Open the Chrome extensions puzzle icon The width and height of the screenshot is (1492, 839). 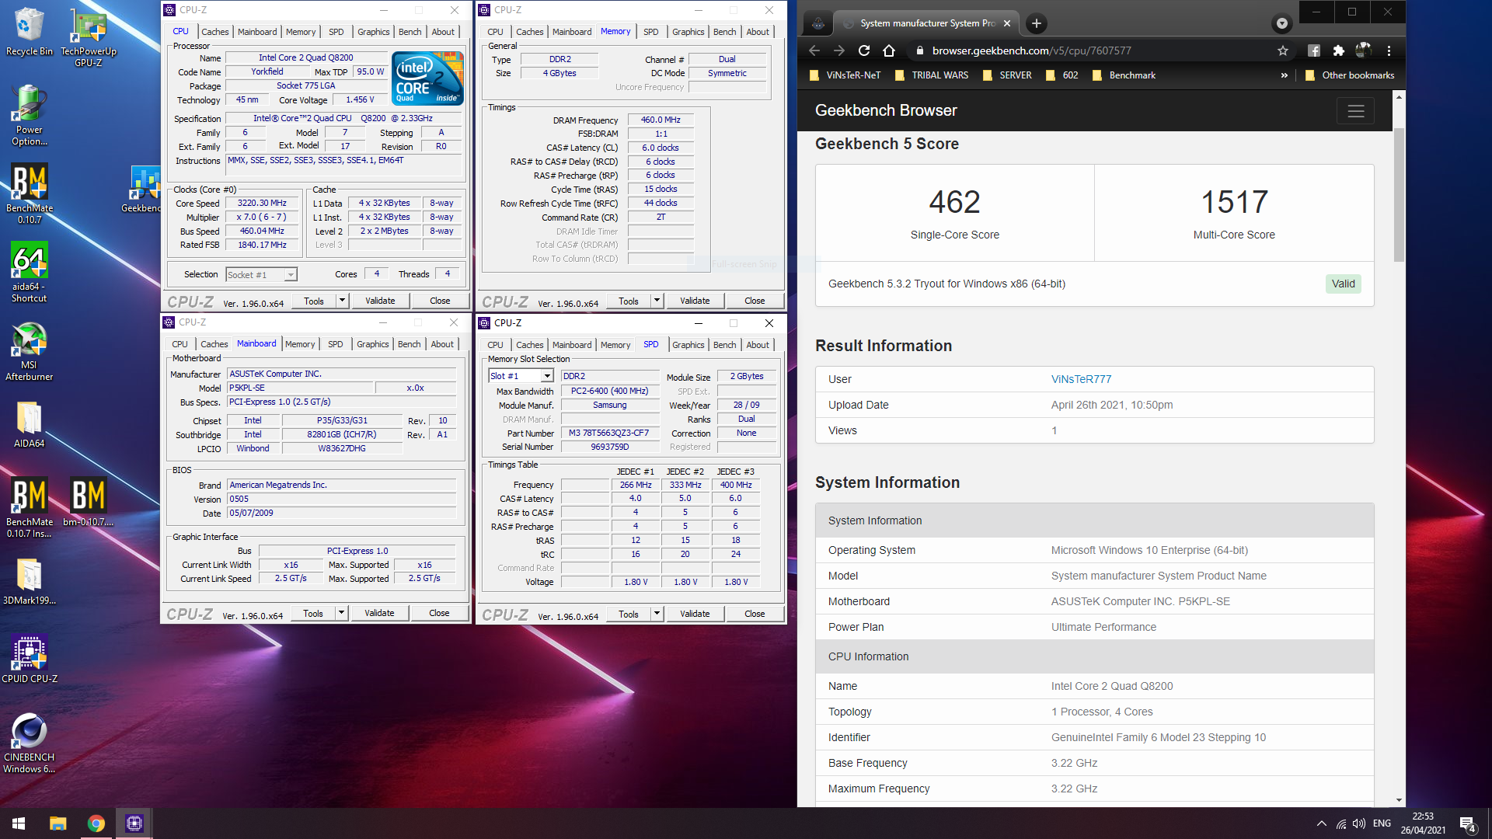[1338, 50]
